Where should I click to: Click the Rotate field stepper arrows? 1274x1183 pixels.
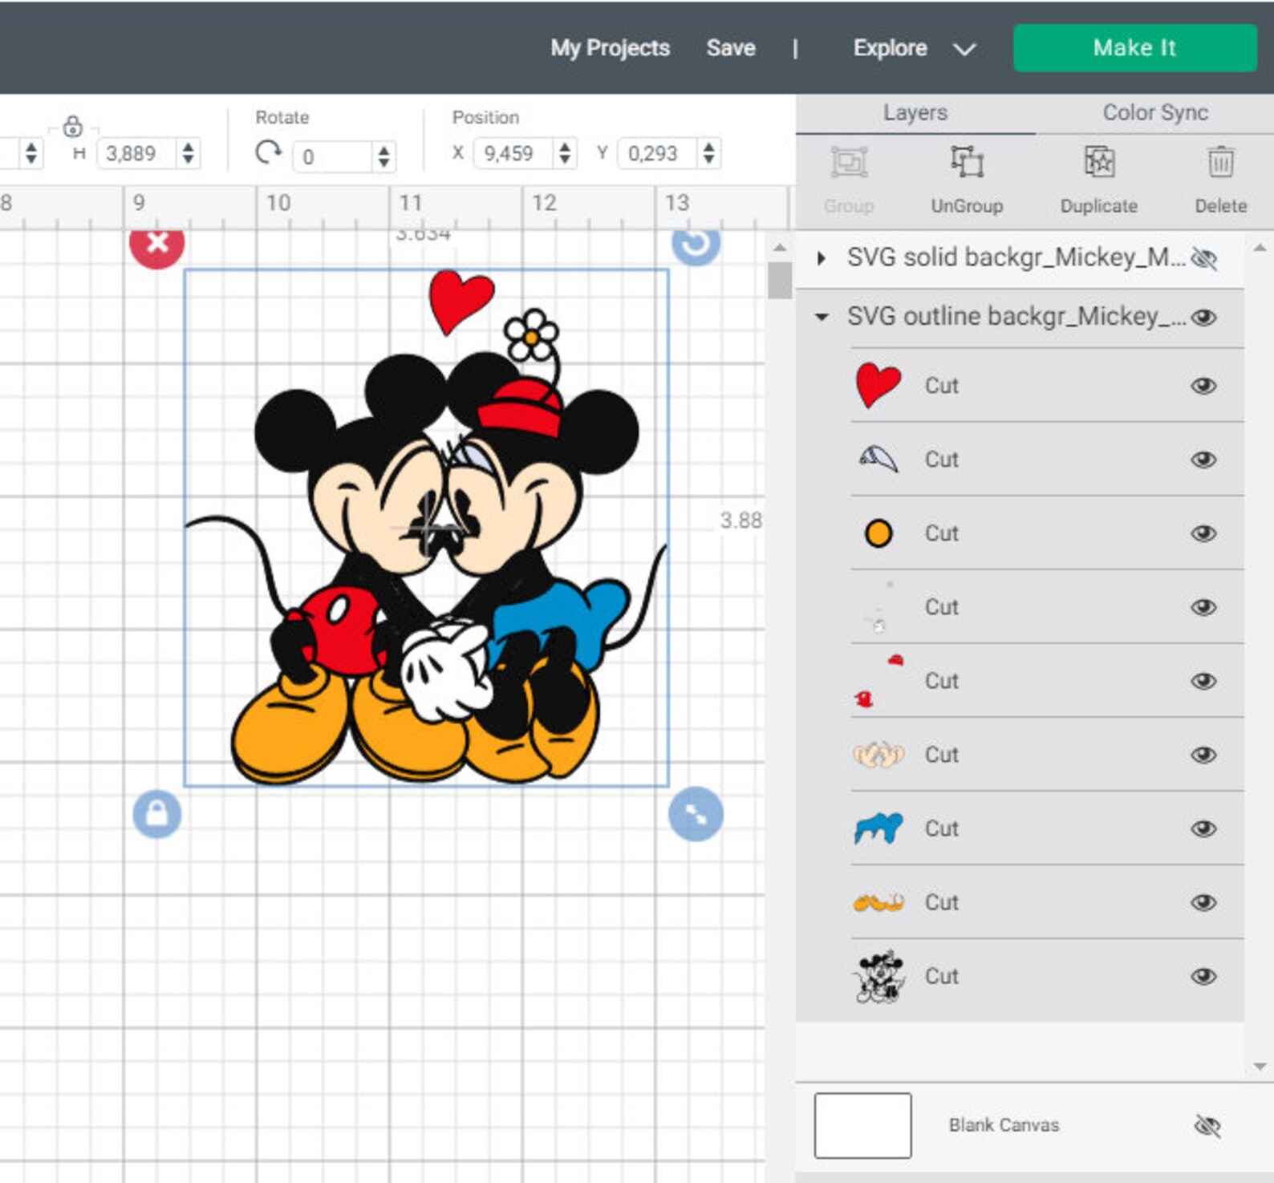pos(383,156)
